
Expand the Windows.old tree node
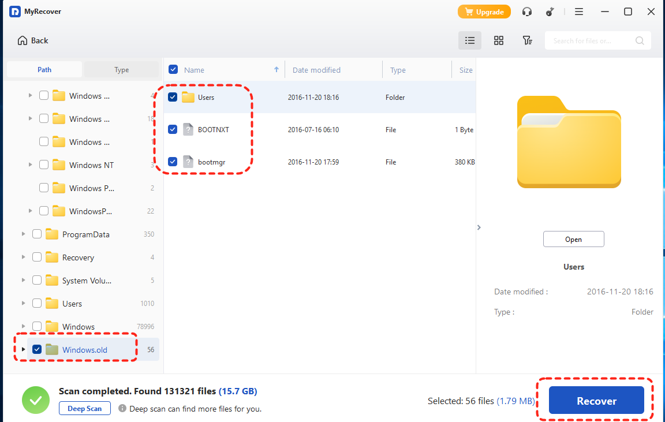(23, 349)
